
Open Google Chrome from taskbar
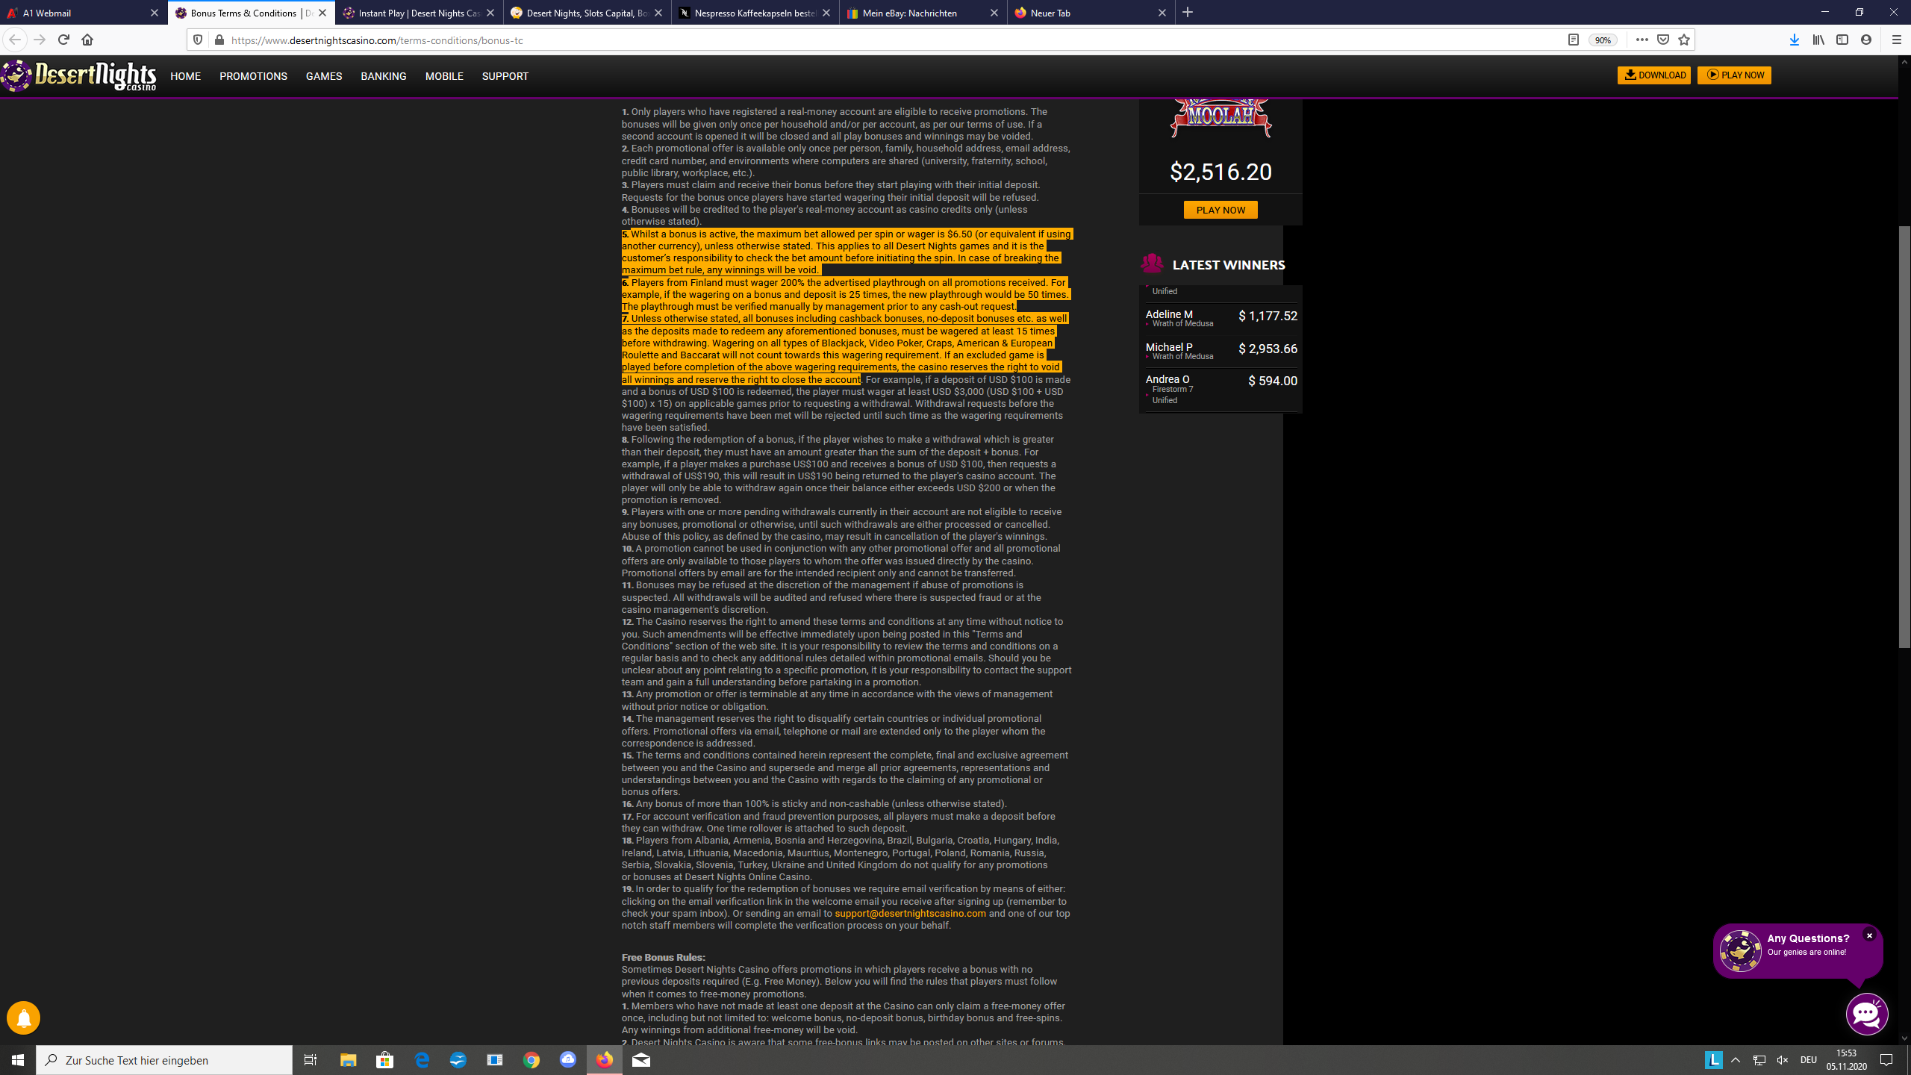coord(531,1059)
